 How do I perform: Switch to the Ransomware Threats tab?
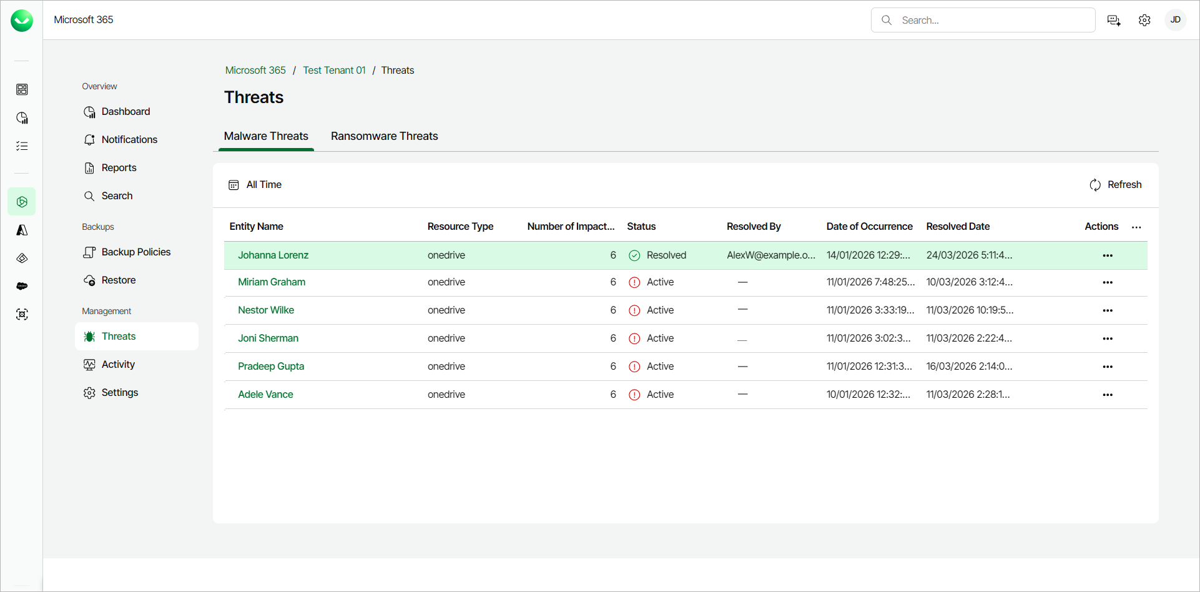coord(384,136)
